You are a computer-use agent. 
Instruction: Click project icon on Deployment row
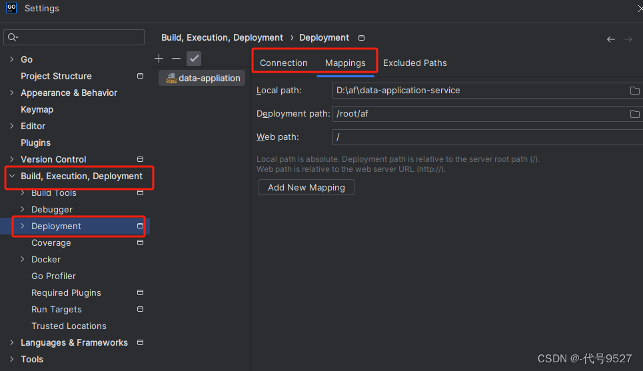(x=140, y=226)
